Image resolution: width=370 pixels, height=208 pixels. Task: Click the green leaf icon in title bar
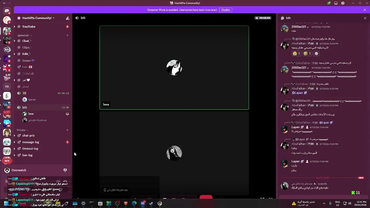[329, 3]
